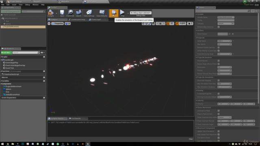The height and width of the screenshot is (146, 260).
Task: Clear the compiler results log
Action: (191, 139)
